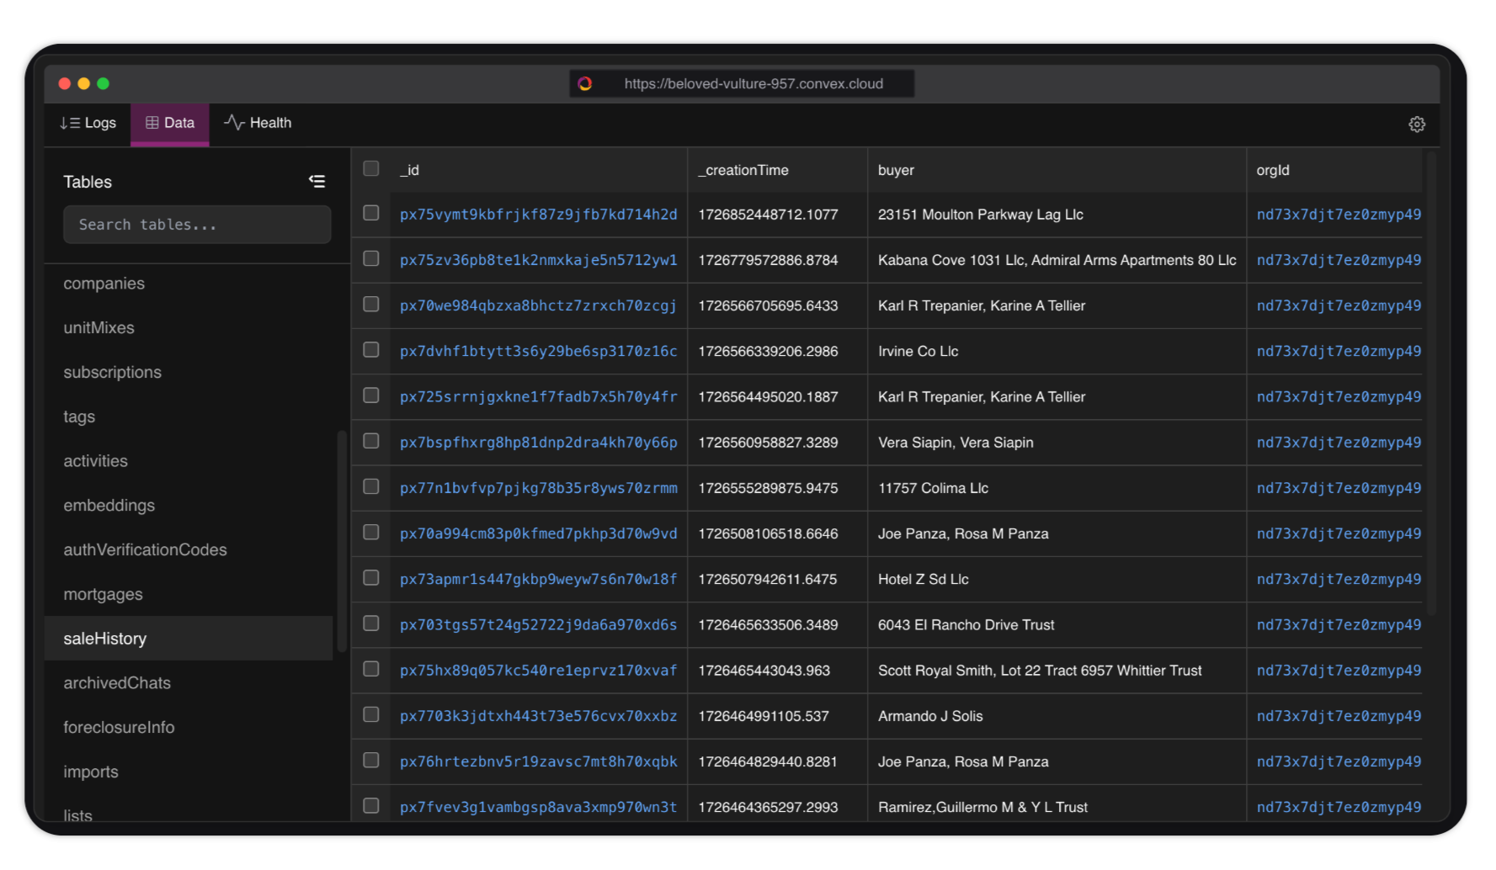Check the row for Kabana Cove 1031 Llc
The width and height of the screenshot is (1496, 870).
[370, 258]
